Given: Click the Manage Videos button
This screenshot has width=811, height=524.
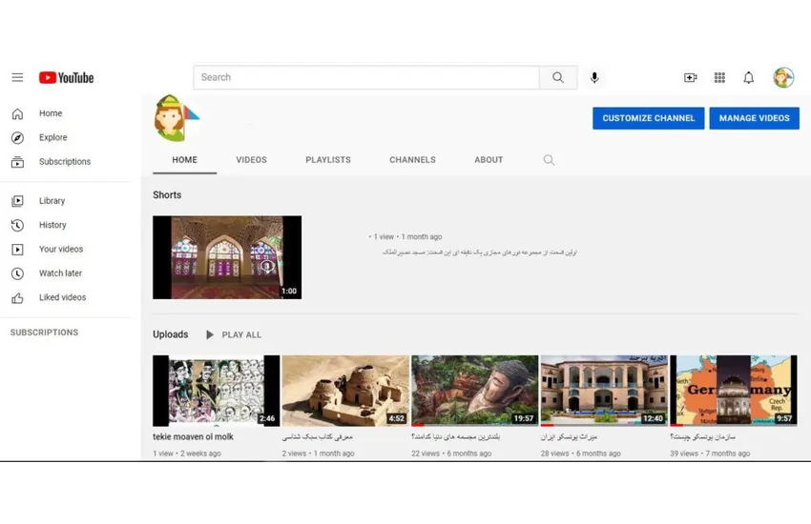Looking at the screenshot, I should 754,118.
